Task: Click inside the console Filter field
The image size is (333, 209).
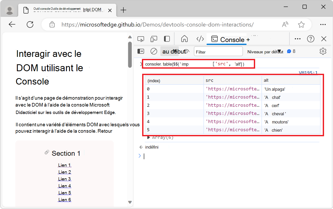Action: (x=218, y=51)
